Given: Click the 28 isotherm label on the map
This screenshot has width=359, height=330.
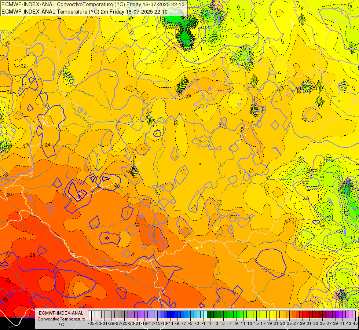Looking at the screenshot, I should click(33, 255).
